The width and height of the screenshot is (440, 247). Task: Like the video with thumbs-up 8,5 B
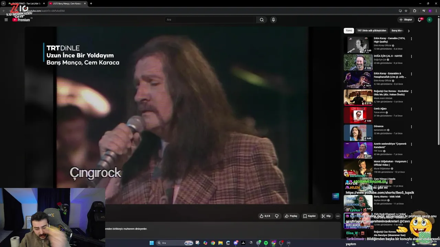pos(265,216)
